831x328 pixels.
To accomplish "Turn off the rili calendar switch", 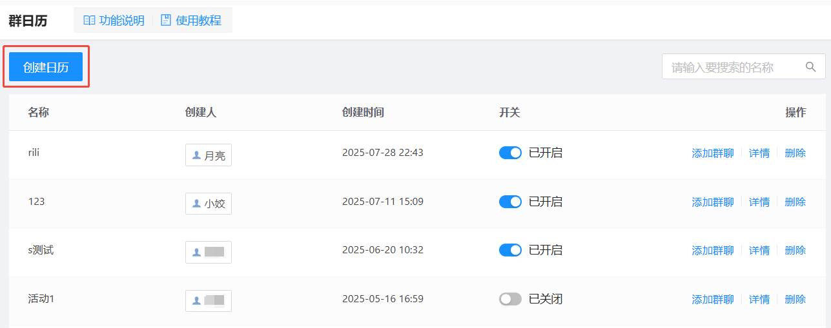I will click(510, 153).
